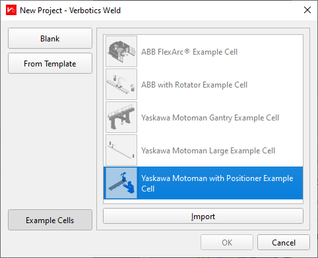Viewport: 318px width, 258px height.
Task: Choose the ABB with Rotator thumbnail image
Action: 121,84
